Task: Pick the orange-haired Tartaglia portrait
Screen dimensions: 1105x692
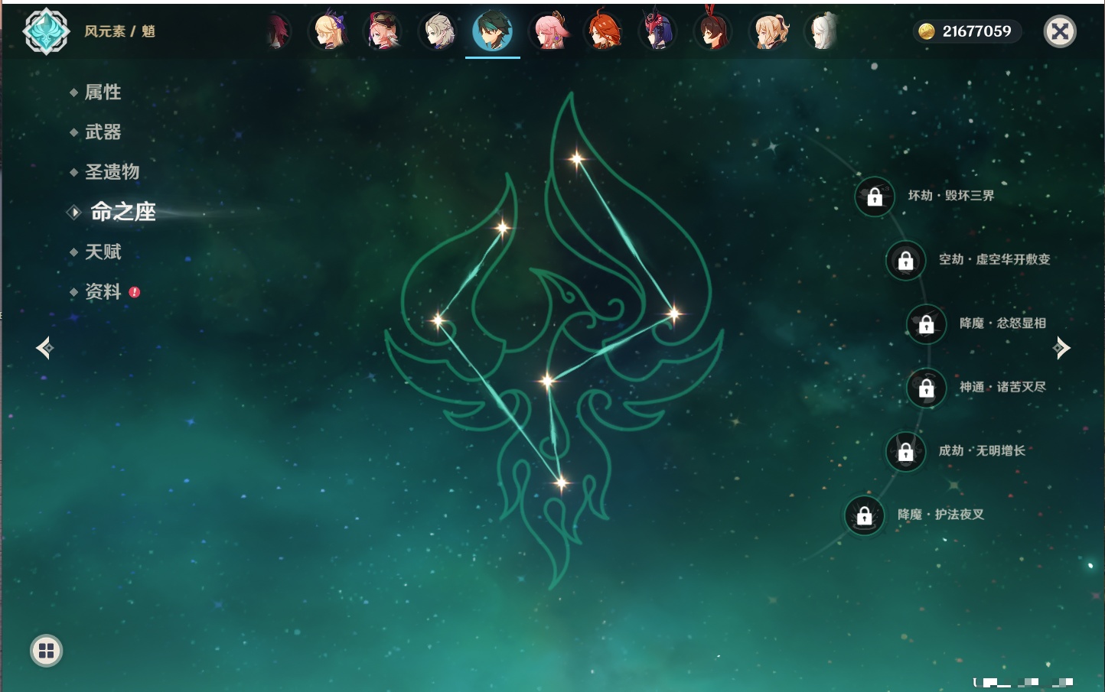Action: (x=603, y=32)
